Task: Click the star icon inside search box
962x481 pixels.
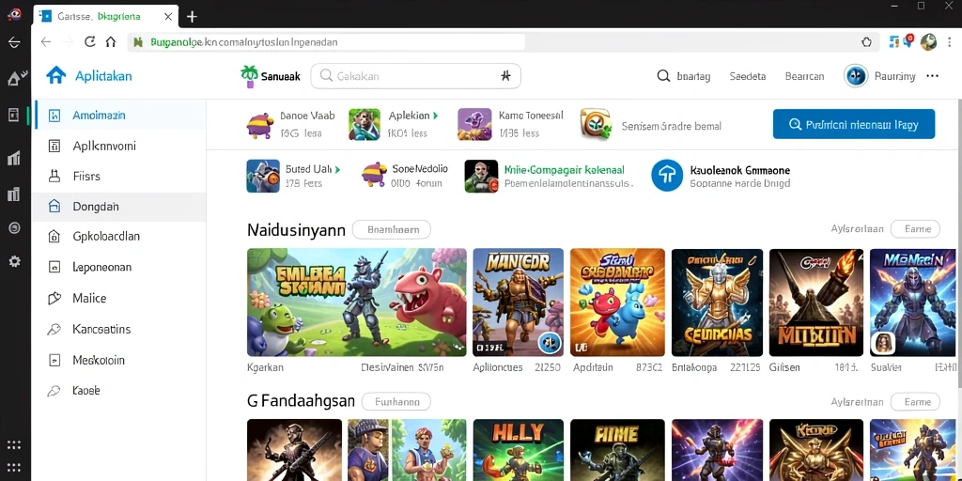Action: coord(505,76)
